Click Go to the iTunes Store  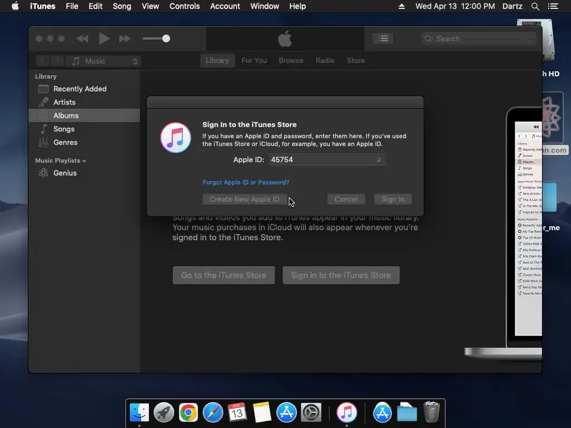[224, 275]
